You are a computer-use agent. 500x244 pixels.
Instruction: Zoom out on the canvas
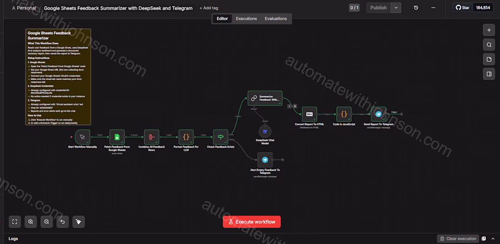[x=46, y=222]
